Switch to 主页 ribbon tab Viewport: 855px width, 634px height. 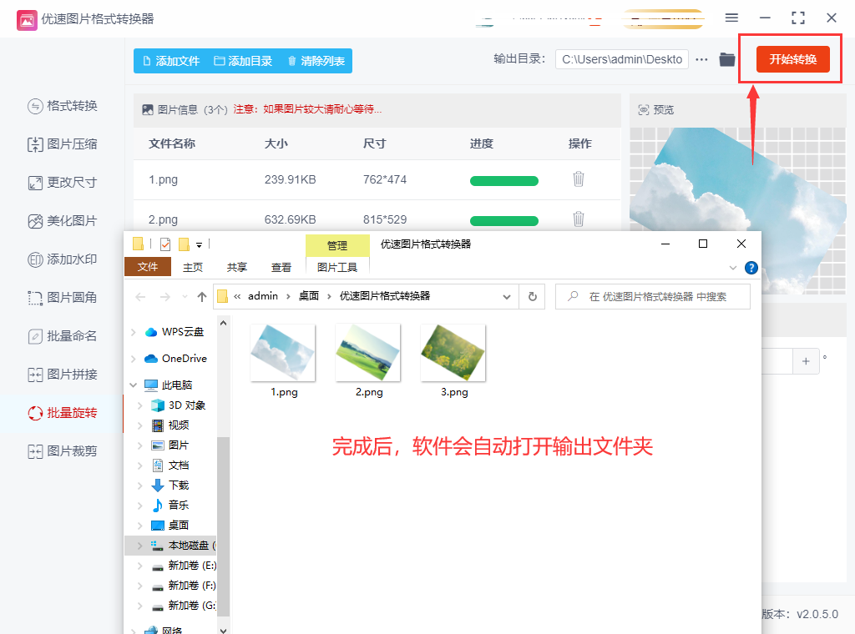[193, 268]
